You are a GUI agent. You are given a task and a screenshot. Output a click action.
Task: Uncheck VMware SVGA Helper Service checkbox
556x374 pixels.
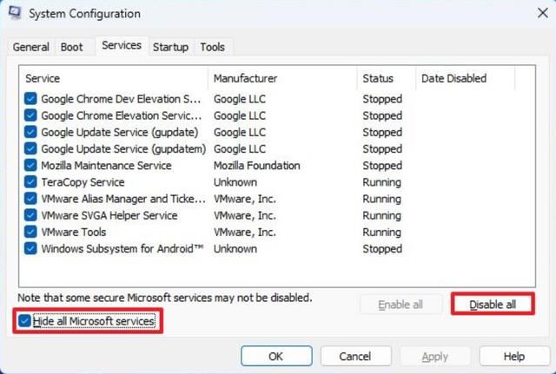coord(30,216)
